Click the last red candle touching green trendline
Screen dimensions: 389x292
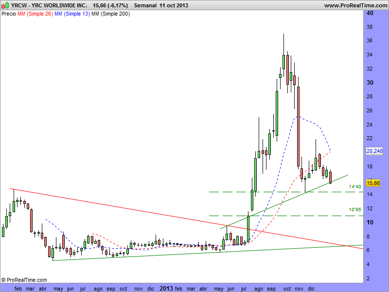[x=331, y=178]
